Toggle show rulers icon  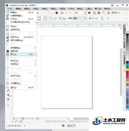pos(95,13)
